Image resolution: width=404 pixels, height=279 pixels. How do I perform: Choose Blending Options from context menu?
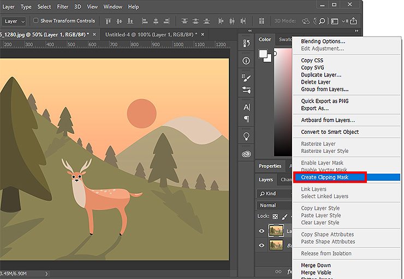pos(347,41)
